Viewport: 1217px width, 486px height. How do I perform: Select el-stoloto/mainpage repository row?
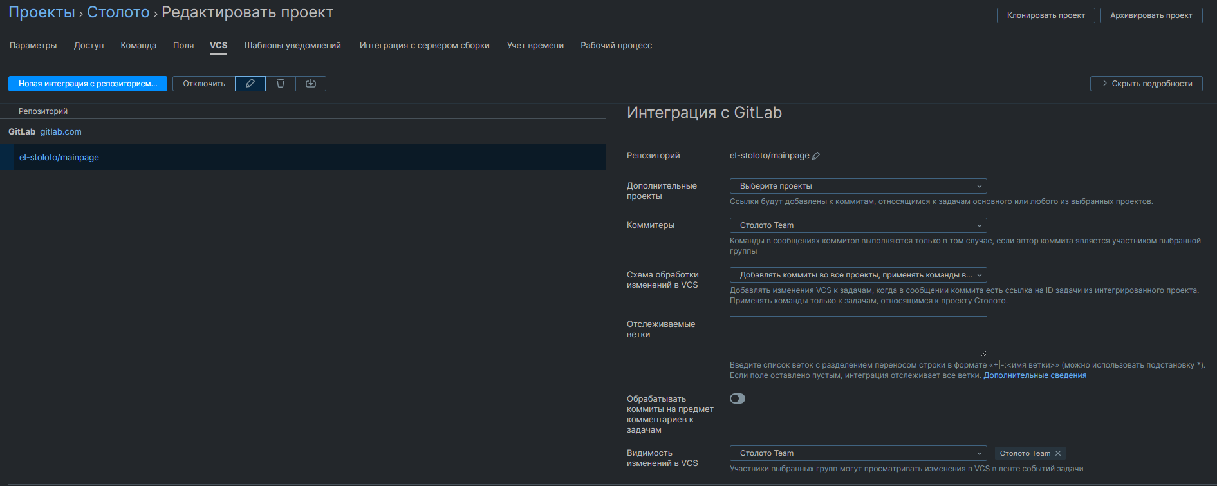click(x=59, y=158)
